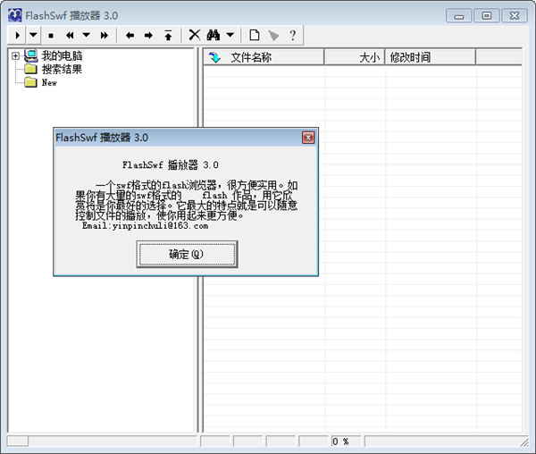Stop playback with the square stop icon
536x454 pixels.
pos(51,35)
